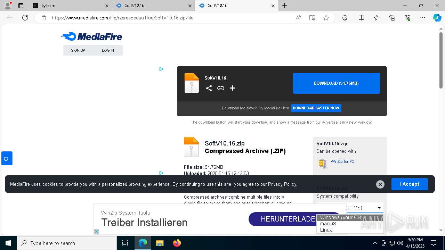Click the WinZip for PC link
Image resolution: width=445 pixels, height=250 pixels.
point(342,161)
